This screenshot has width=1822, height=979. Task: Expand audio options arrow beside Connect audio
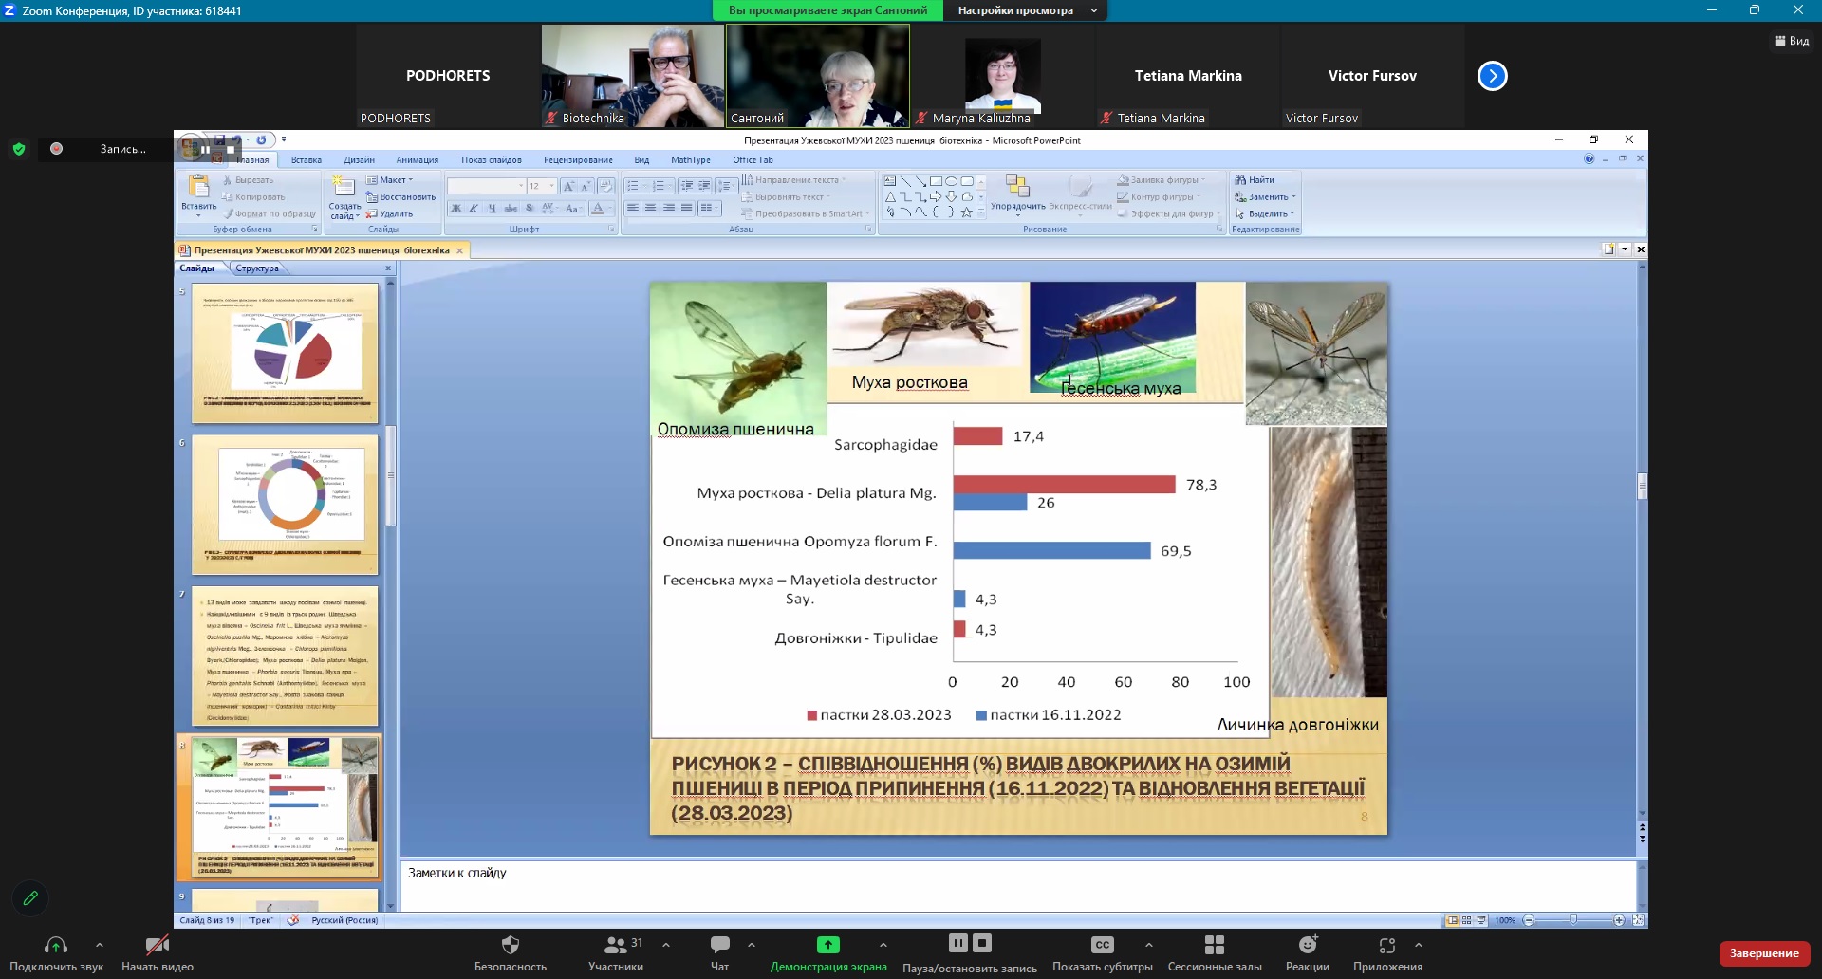click(x=100, y=945)
